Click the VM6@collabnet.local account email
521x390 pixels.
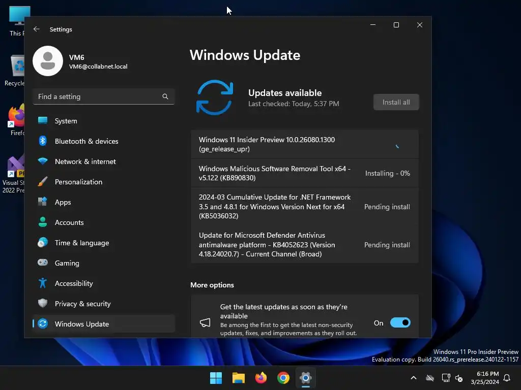pyautogui.click(x=98, y=67)
